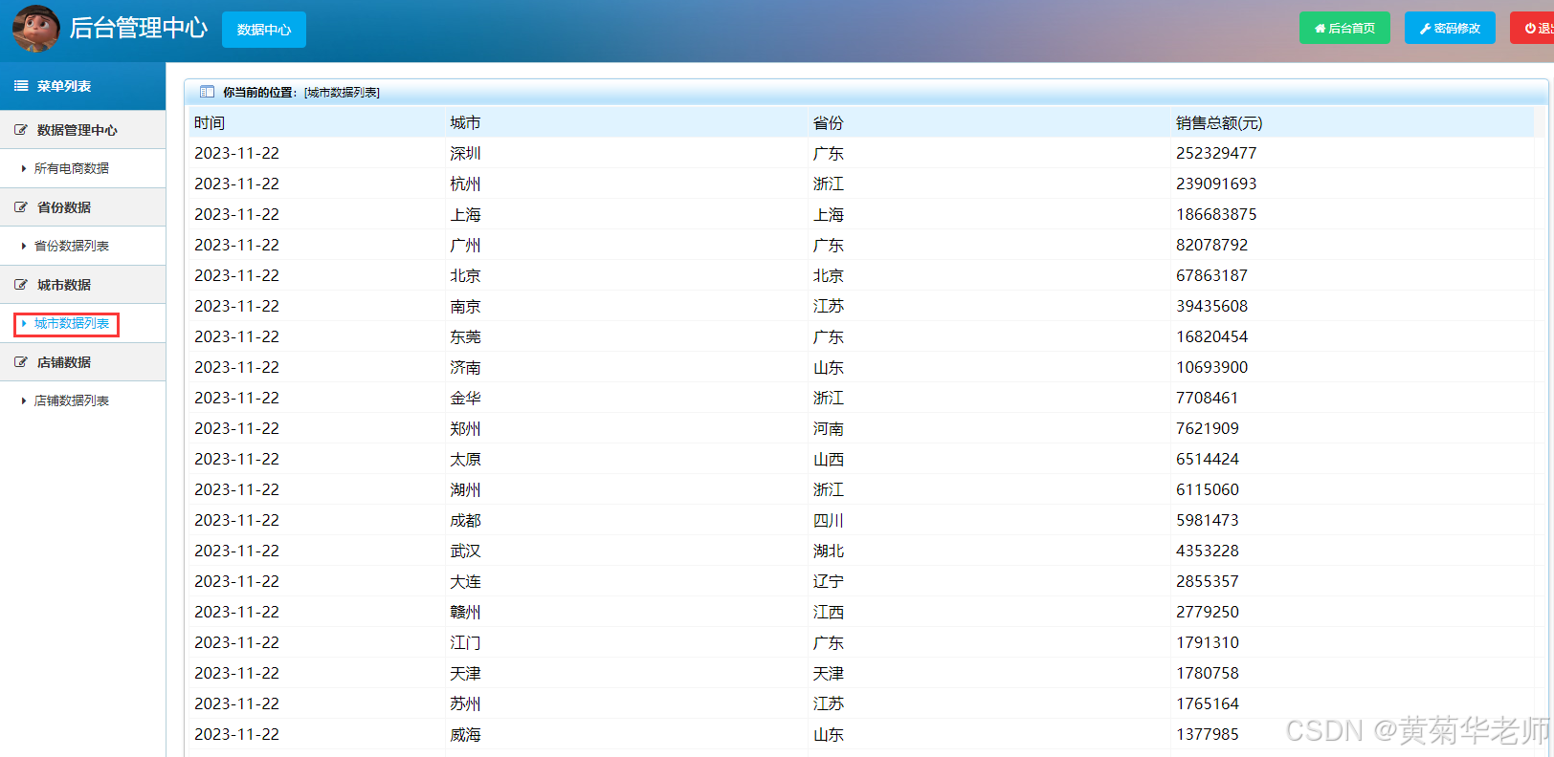
Task: Click the 销售总额(元) column header
Action: (1219, 122)
